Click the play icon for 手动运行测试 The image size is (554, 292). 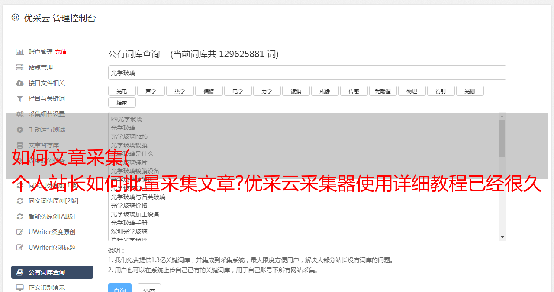click(20, 130)
